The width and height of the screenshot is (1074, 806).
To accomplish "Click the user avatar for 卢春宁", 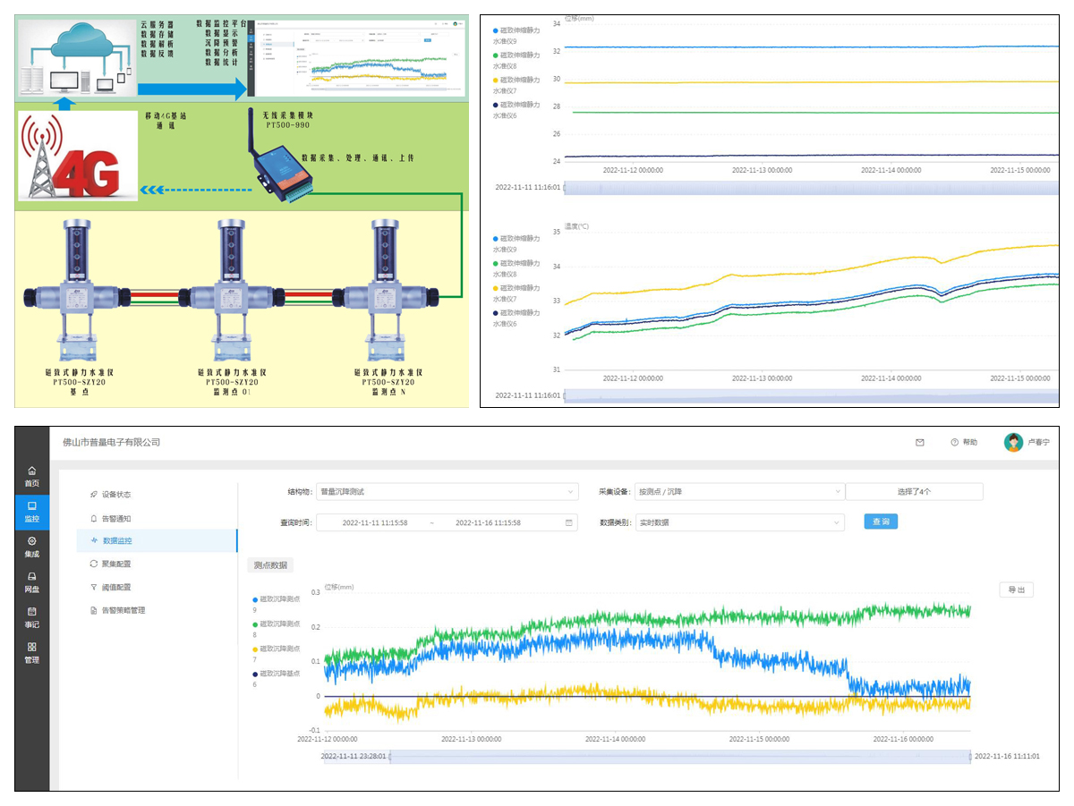I will click(x=1012, y=442).
